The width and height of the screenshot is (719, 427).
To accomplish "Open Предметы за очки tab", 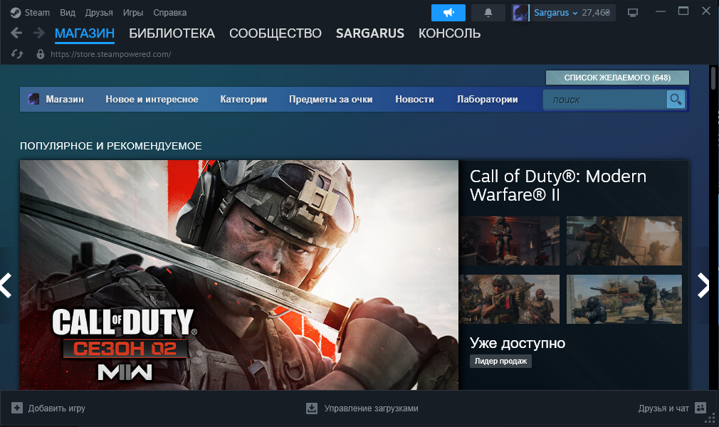I will point(330,99).
